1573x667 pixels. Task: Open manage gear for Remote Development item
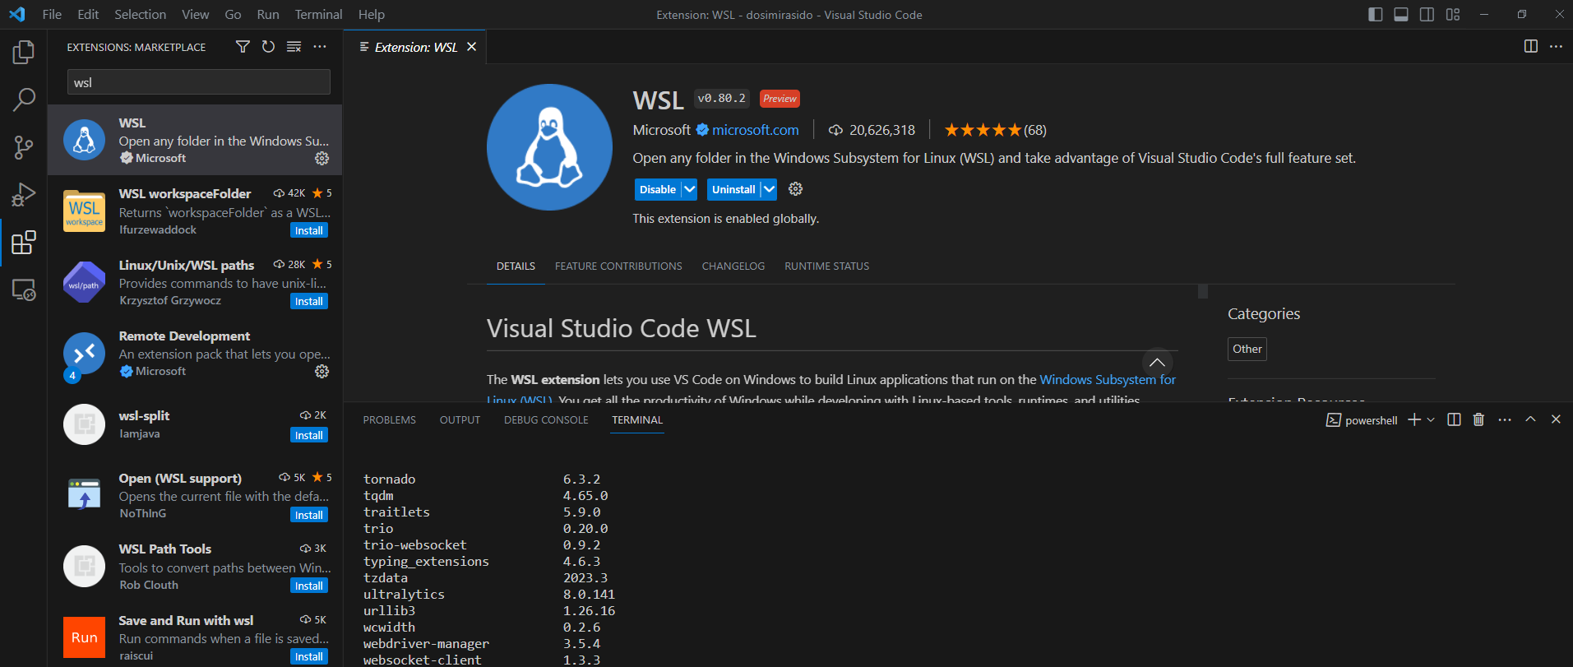coord(322,372)
